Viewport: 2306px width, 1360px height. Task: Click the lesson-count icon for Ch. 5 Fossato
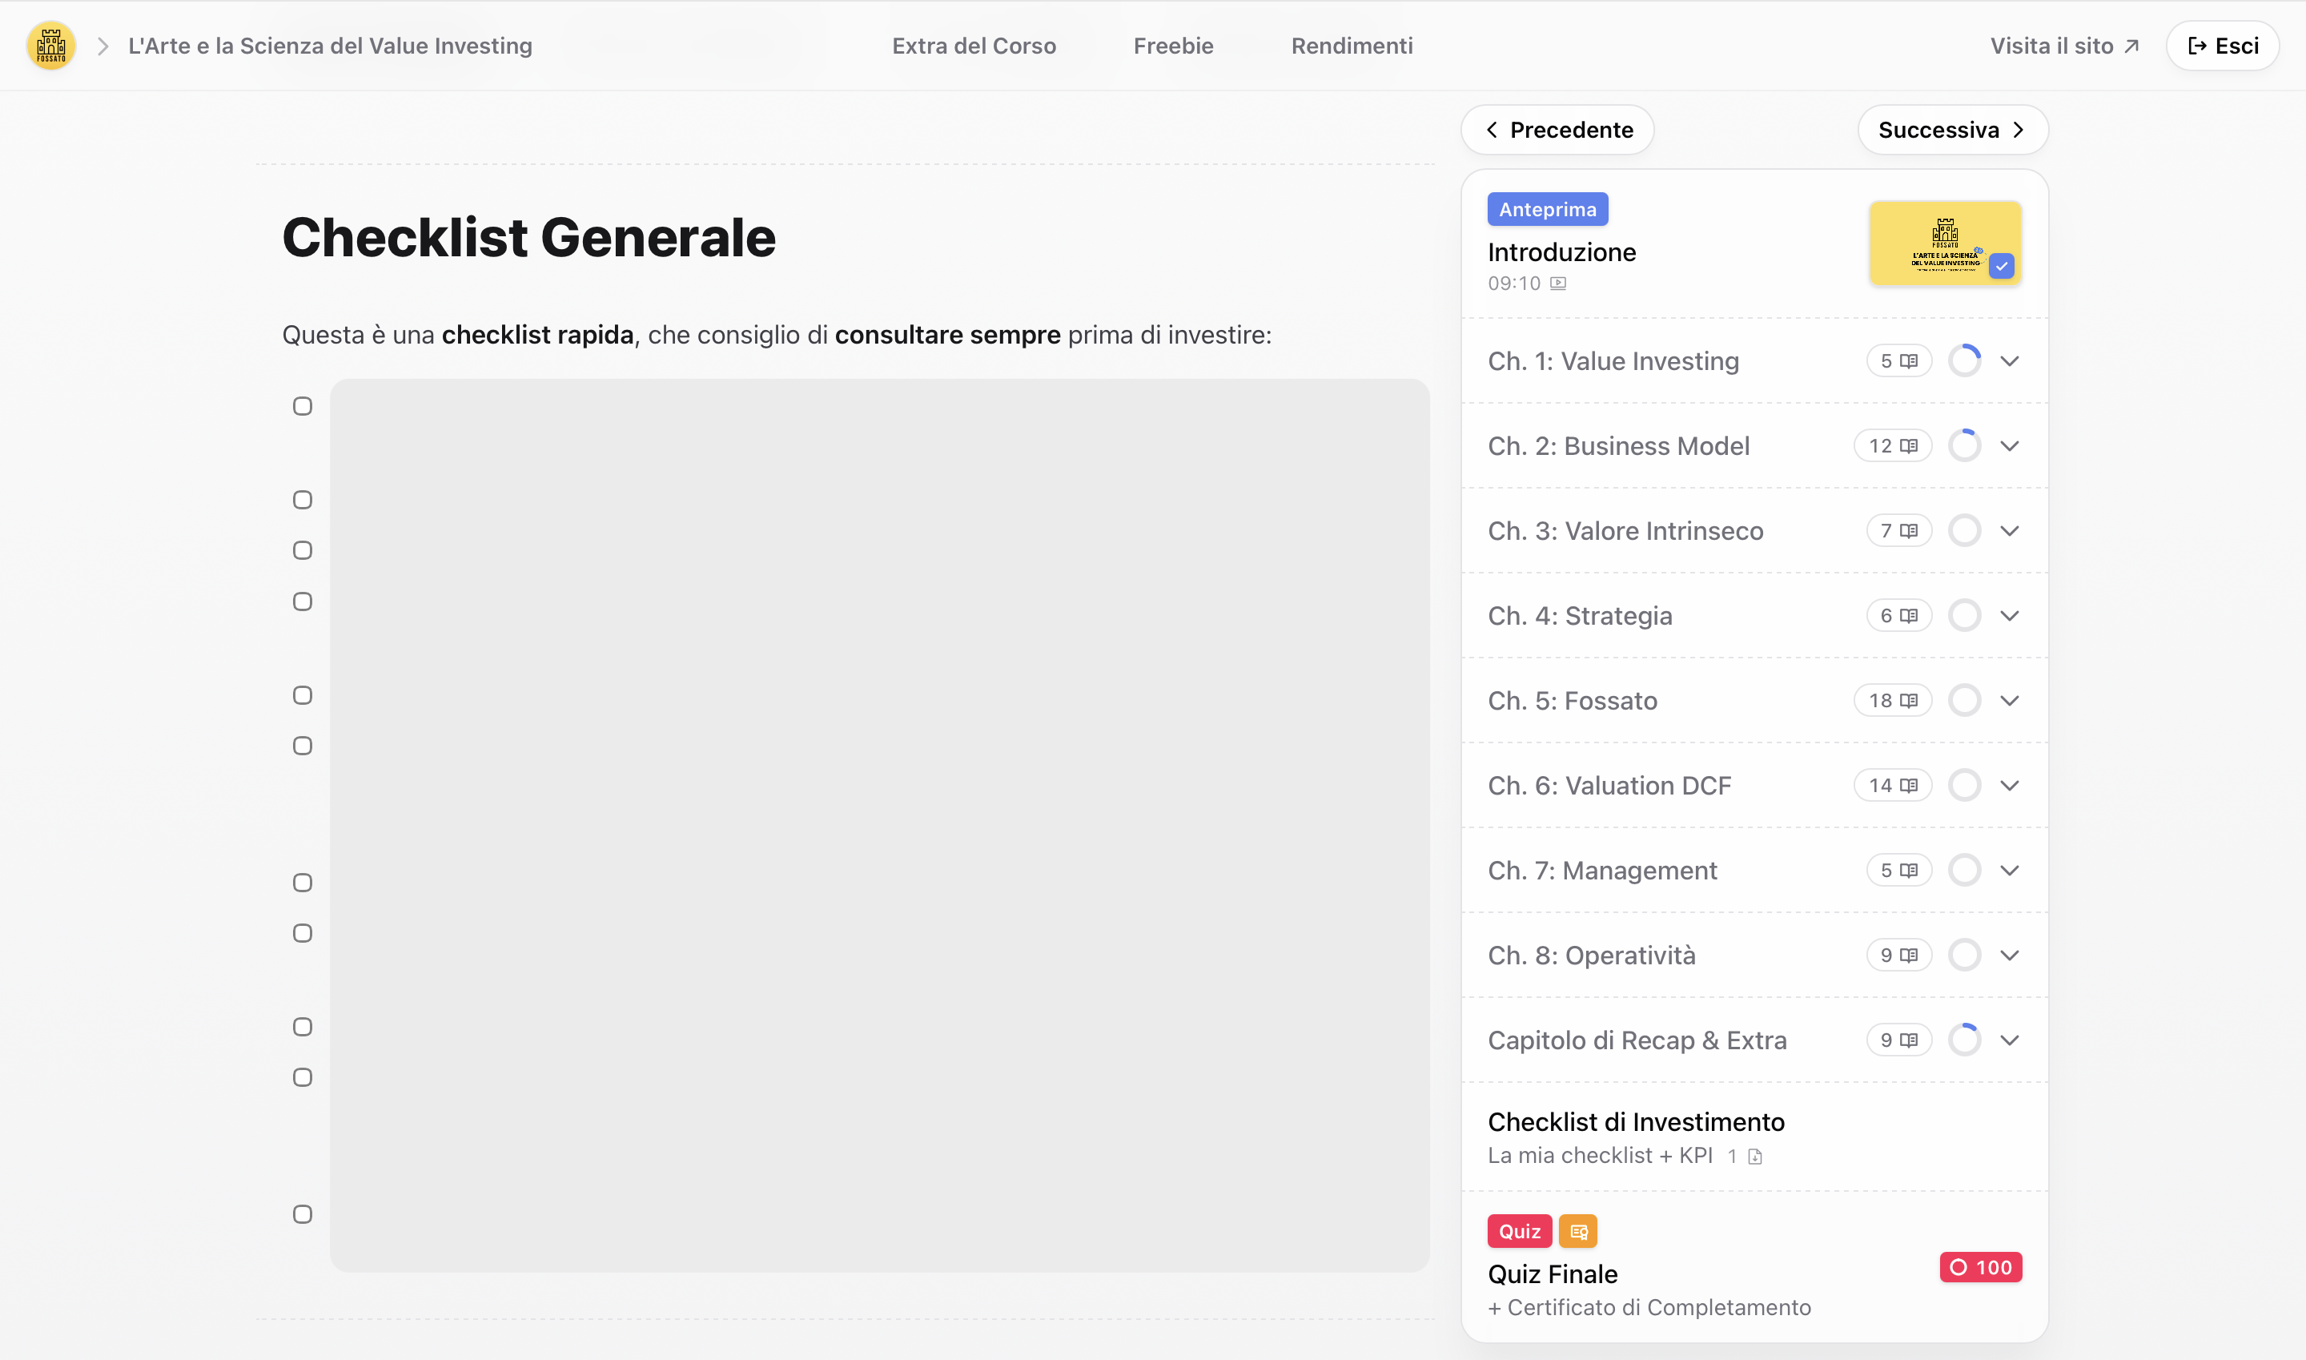pyautogui.click(x=1910, y=700)
